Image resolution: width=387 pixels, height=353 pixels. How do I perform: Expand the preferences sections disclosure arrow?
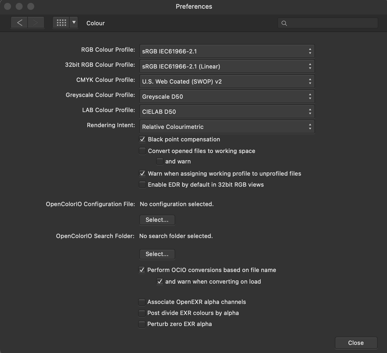[x=74, y=22]
